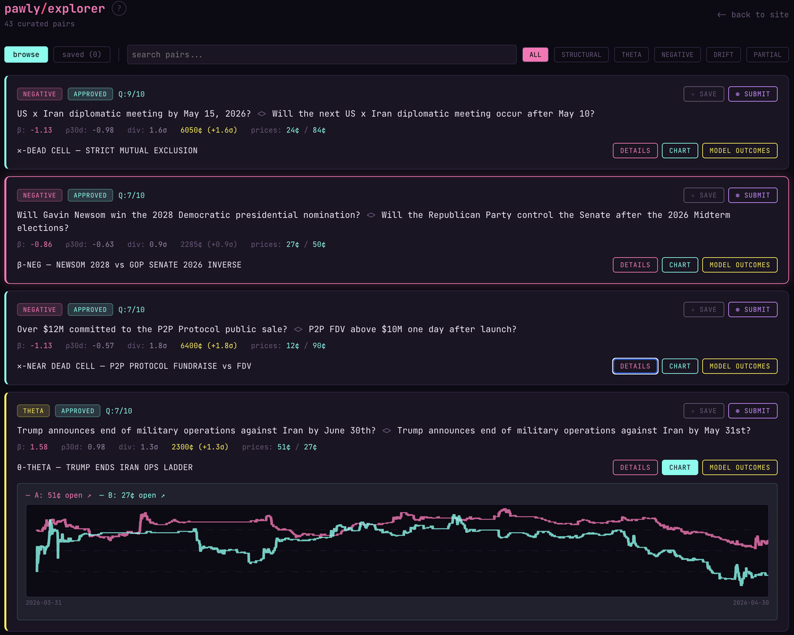Open DETAILS for Trump Ends Iran Ops Ladder
794x635 pixels.
(x=635, y=468)
